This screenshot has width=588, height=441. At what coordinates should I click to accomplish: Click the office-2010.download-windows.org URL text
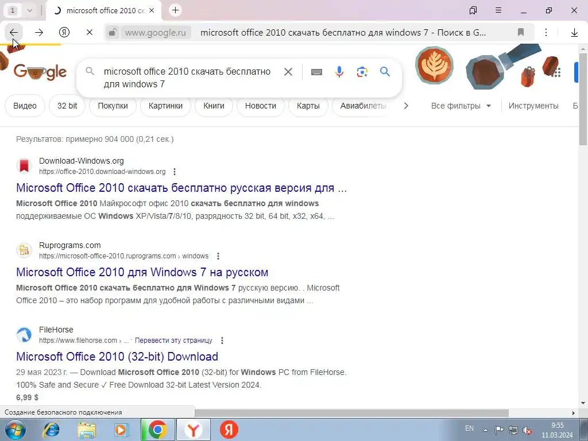[x=102, y=172]
